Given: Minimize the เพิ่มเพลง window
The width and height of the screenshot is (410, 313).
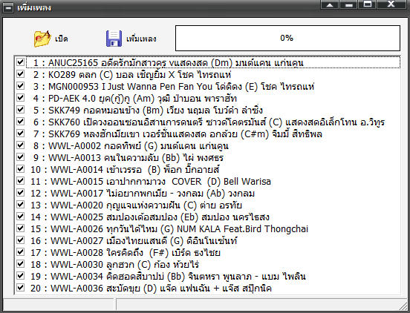Looking at the screenshot, I should (x=348, y=4).
